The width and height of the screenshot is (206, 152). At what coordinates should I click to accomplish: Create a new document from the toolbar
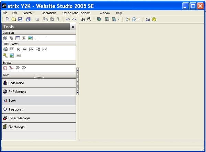(8, 19)
